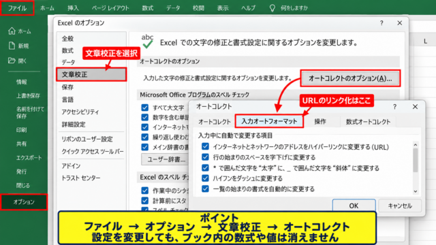436x245 pixels.
Task: Select 数式 in Excel Options category list
Action: coord(67,50)
